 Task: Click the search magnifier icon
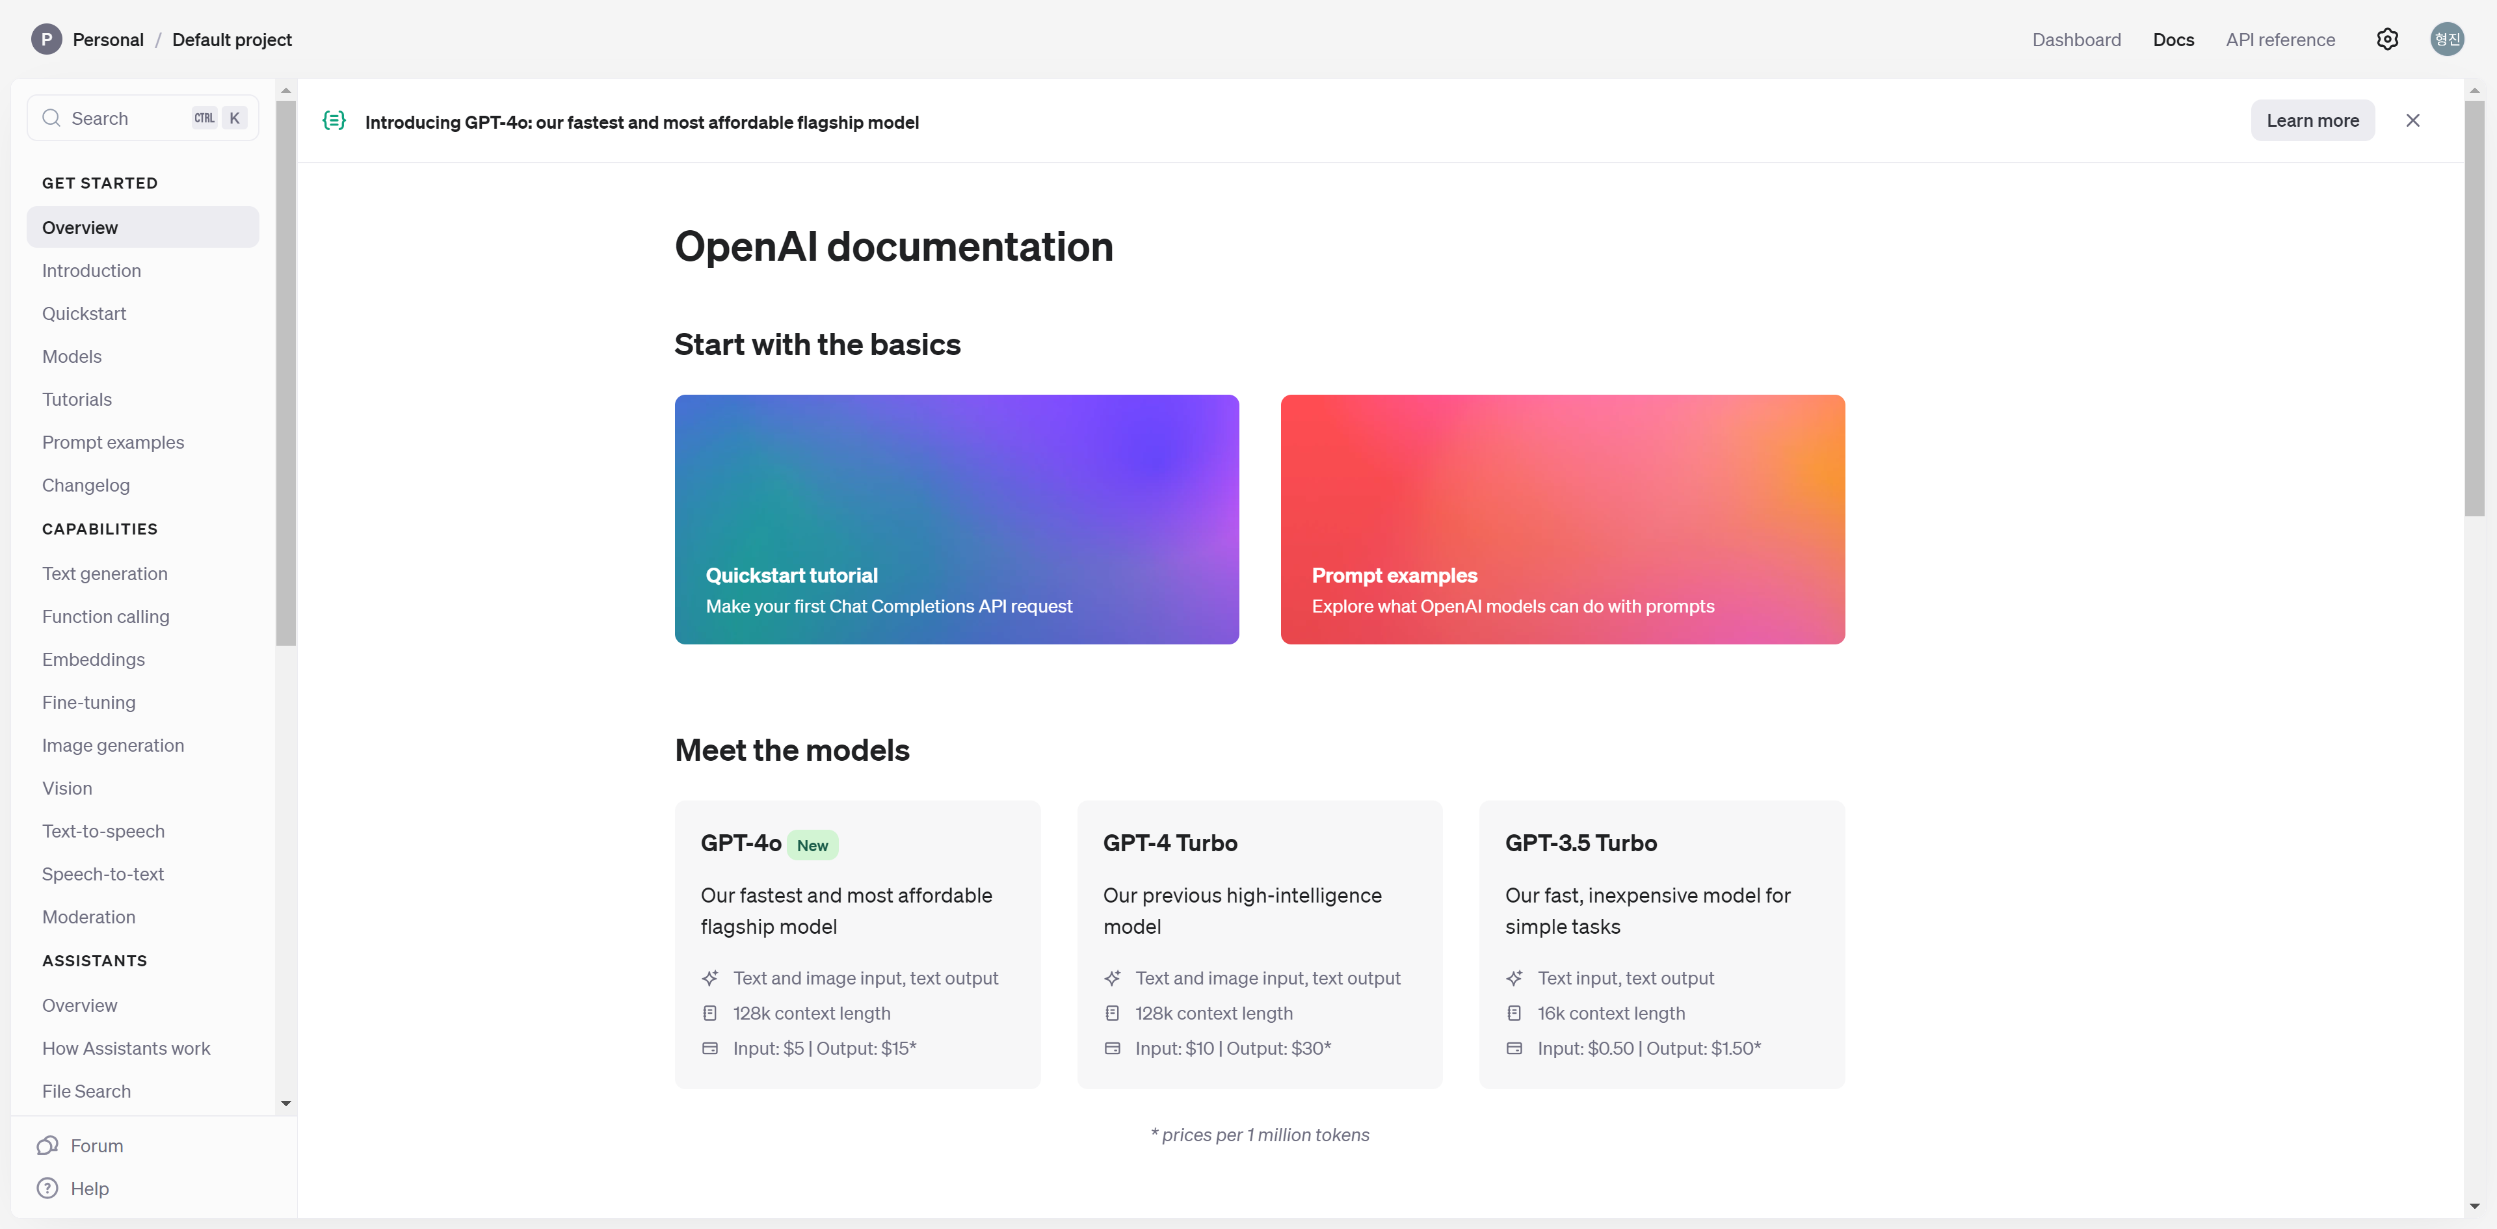pyautogui.click(x=51, y=118)
